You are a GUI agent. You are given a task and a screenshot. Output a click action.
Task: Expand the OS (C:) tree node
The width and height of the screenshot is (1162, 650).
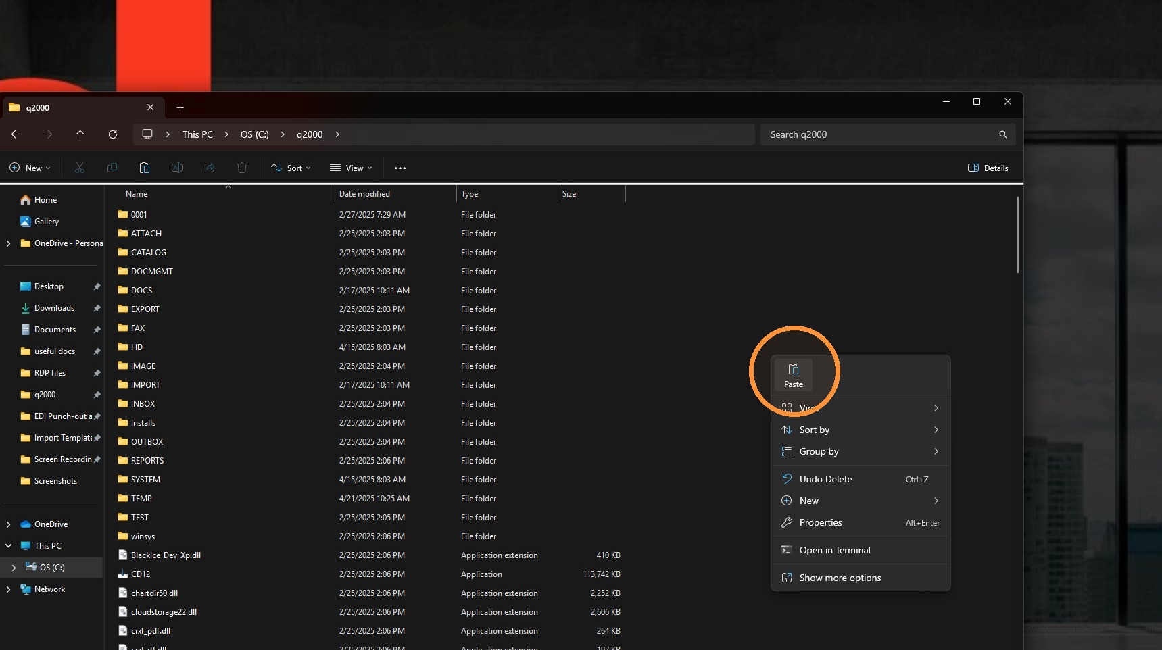[14, 568]
